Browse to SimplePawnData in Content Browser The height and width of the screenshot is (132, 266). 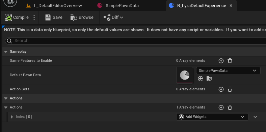(209, 79)
